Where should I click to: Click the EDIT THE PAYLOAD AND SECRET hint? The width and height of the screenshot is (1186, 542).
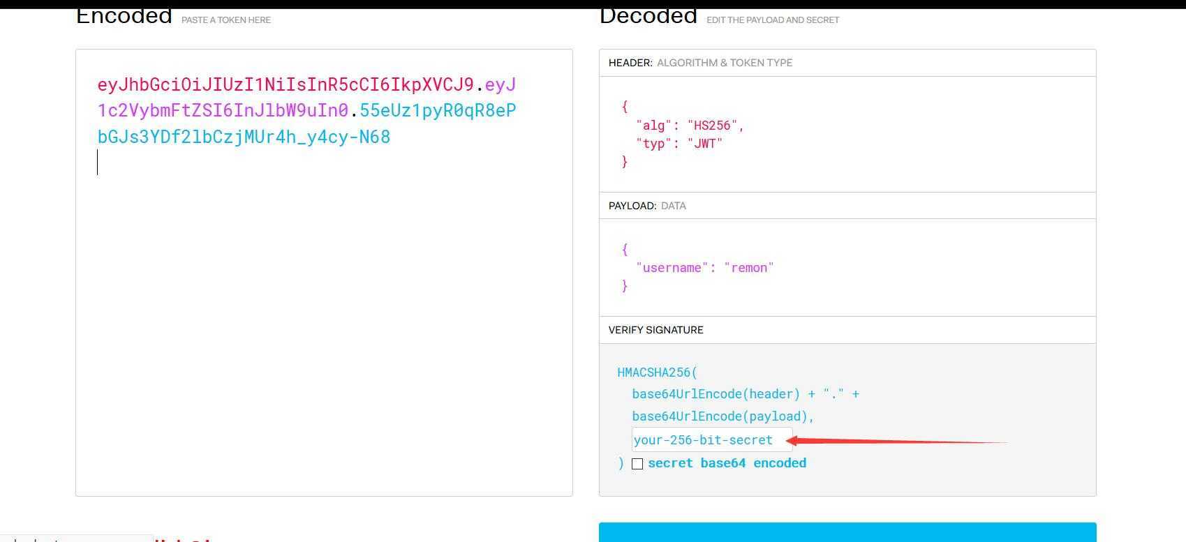click(x=773, y=20)
